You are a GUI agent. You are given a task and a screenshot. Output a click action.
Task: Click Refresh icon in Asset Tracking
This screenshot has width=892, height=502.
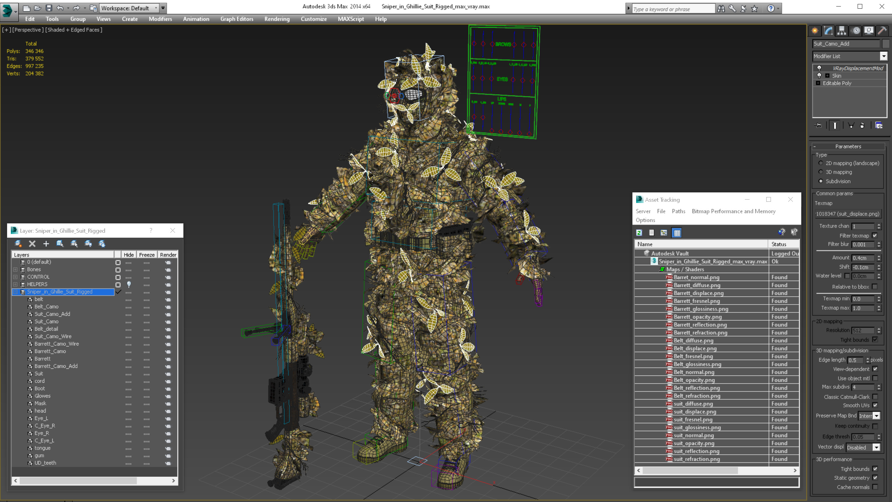click(639, 232)
